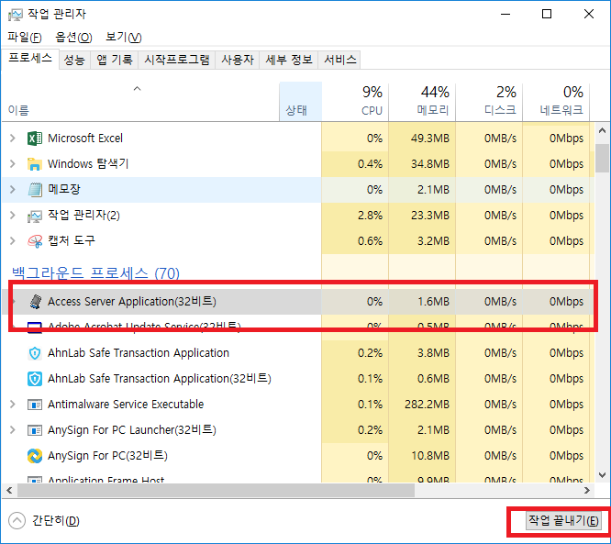Image resolution: width=611 pixels, height=544 pixels.
Task: Expand the 메모장 process group
Action: [x=13, y=189]
